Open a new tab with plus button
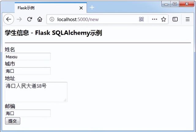 click(92, 7)
